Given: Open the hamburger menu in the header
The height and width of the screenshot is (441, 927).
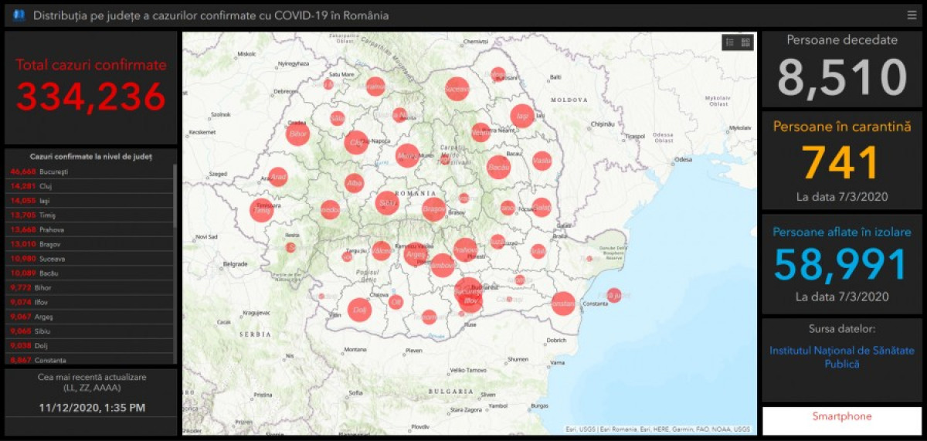Looking at the screenshot, I should coord(912,15).
